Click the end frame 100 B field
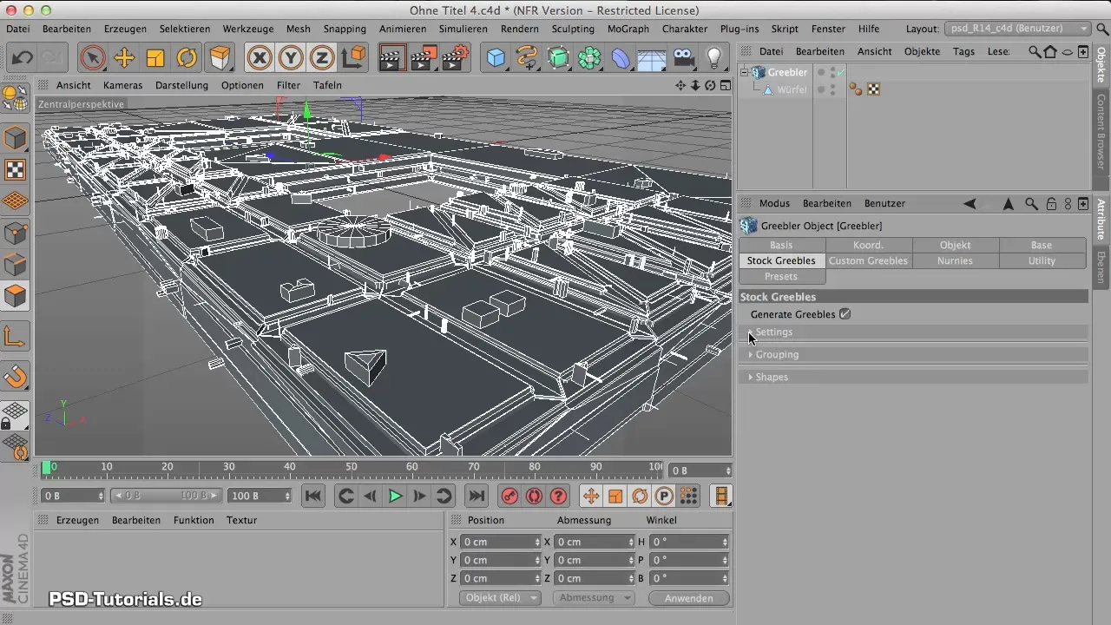The height and width of the screenshot is (625, 1111). (x=259, y=496)
